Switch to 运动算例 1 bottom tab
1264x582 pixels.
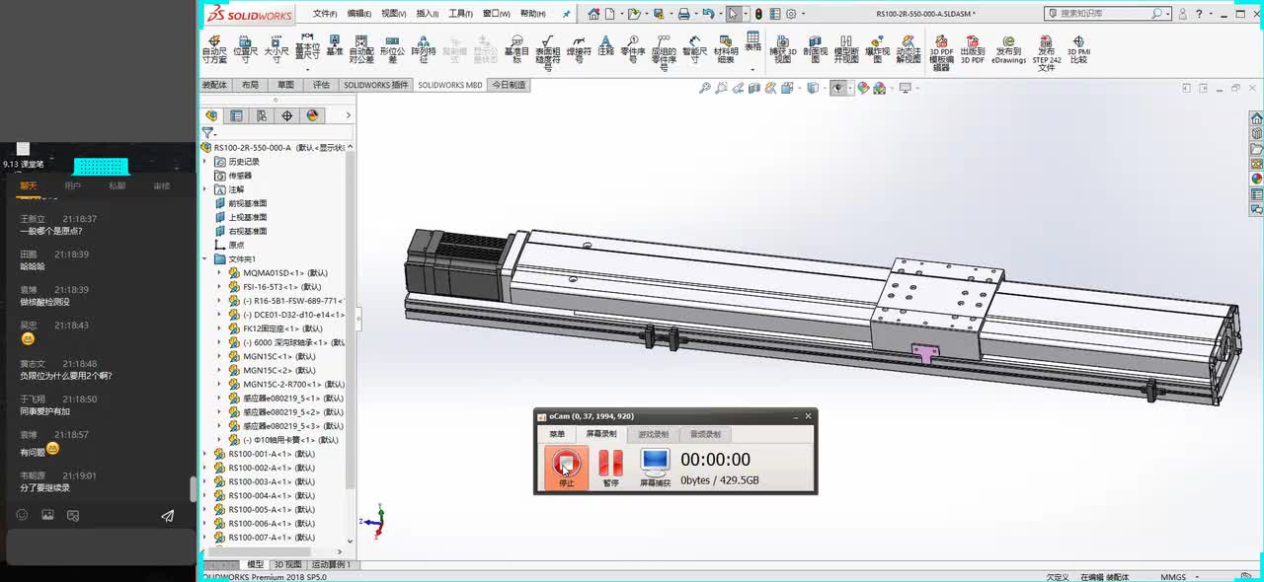point(331,565)
